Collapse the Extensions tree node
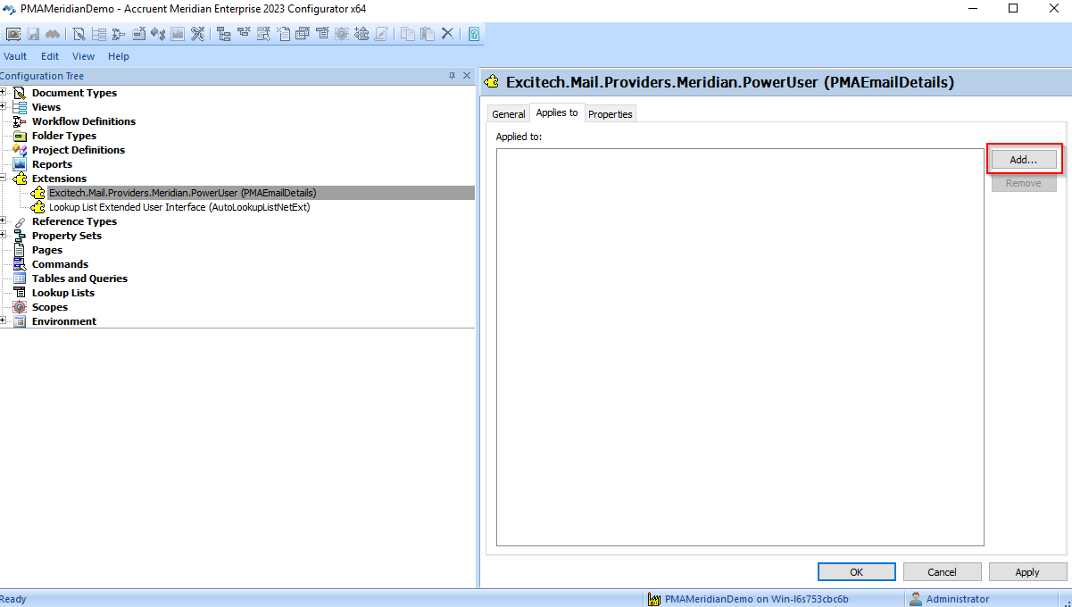The image size is (1072, 607). pos(4,179)
